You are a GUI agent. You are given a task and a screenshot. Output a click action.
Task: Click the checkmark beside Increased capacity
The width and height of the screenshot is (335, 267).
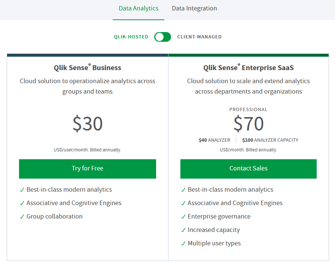tap(183, 230)
